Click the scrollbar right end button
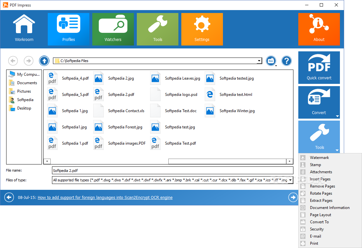The image size is (362, 248). click(x=290, y=161)
